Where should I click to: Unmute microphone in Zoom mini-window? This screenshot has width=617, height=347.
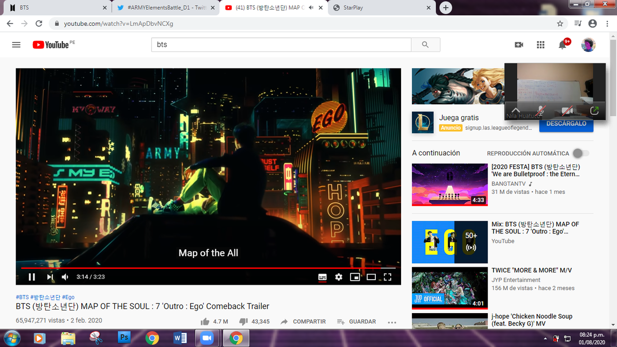(x=541, y=110)
